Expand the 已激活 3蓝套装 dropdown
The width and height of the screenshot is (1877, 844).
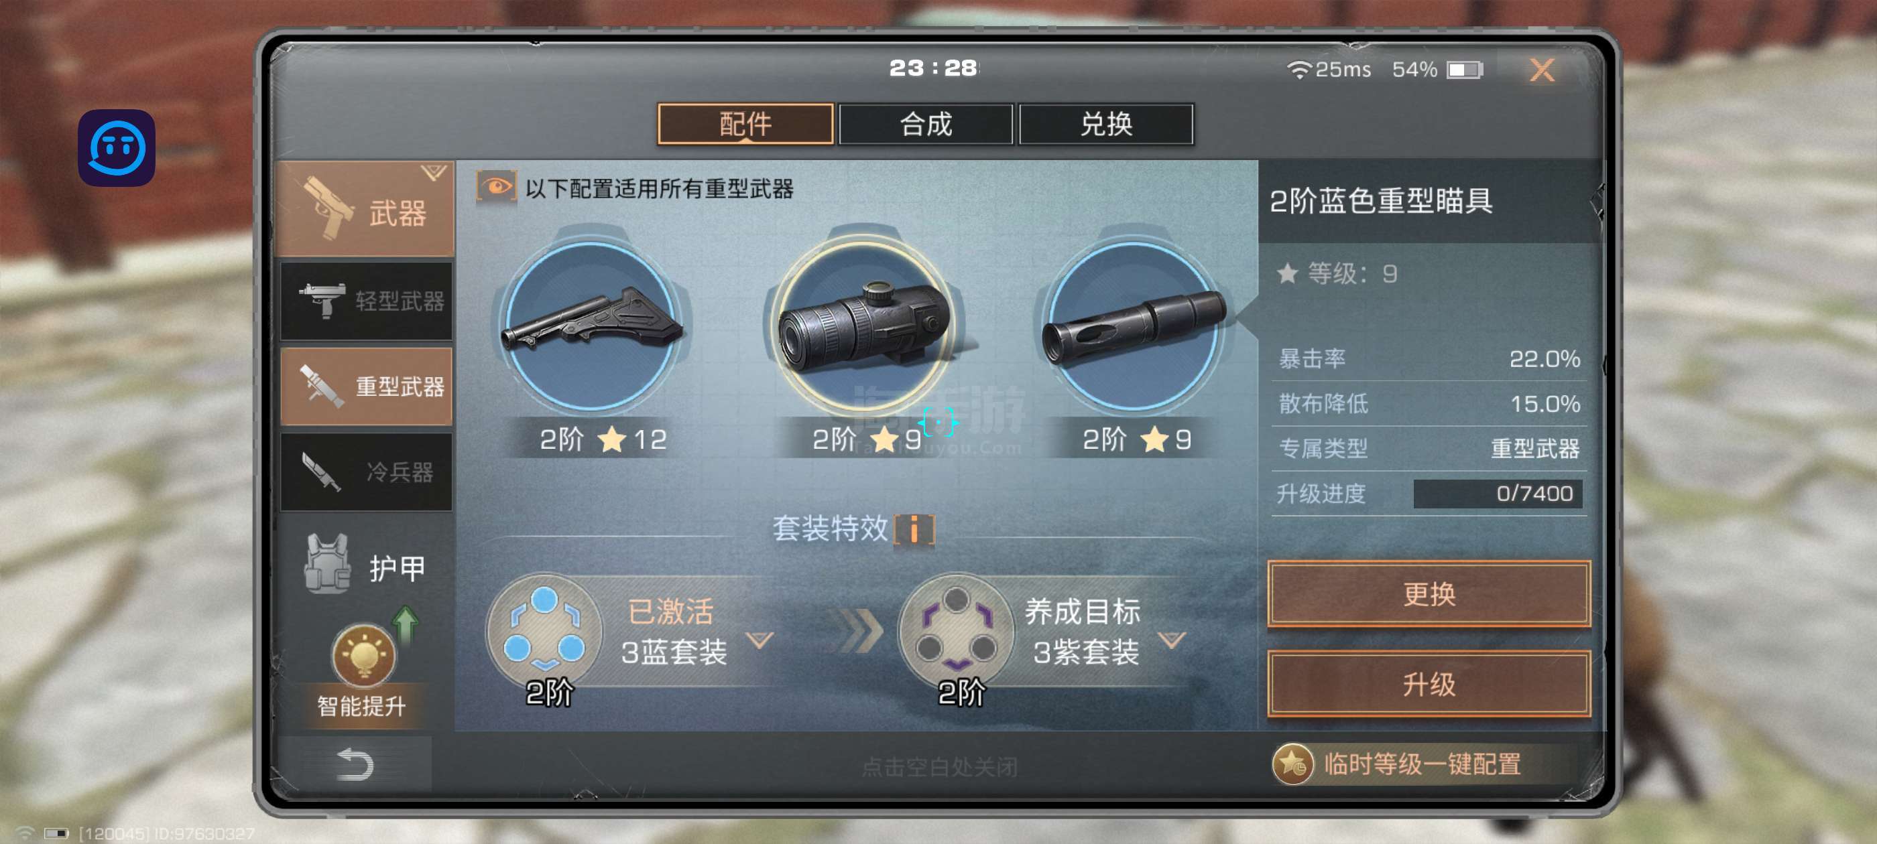[760, 640]
